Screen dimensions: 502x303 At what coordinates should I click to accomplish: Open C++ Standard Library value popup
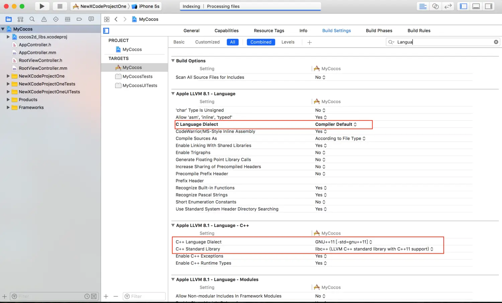[x=374, y=249]
